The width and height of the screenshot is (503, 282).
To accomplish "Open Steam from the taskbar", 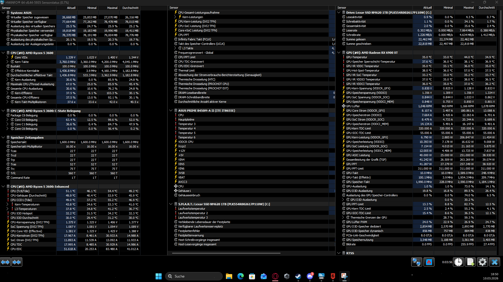I will point(298,276).
